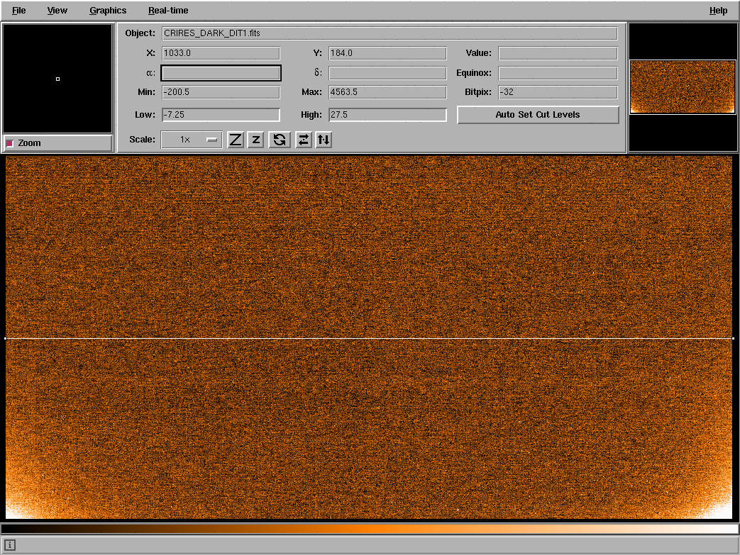The image size is (740, 555).
Task: Click the Max value field
Action: 387,92
